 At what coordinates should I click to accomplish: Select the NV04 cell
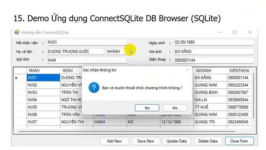click(x=43, y=100)
